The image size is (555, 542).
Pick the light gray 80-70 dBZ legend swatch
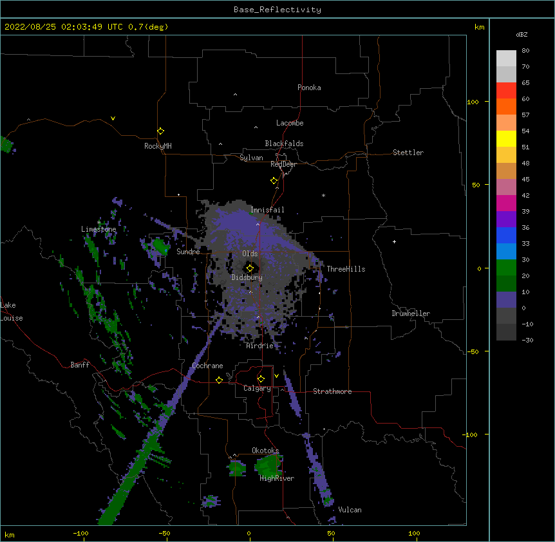click(506, 59)
